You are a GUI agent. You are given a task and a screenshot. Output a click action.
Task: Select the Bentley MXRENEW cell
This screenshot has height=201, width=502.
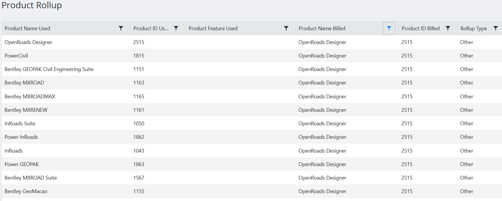[26, 110]
